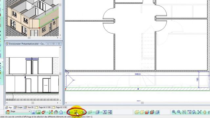Click the zoom extents arrows icon

point(199,112)
